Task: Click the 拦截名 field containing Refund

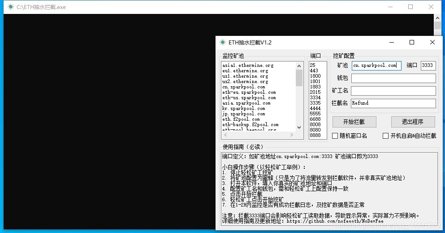Action: (x=393, y=103)
